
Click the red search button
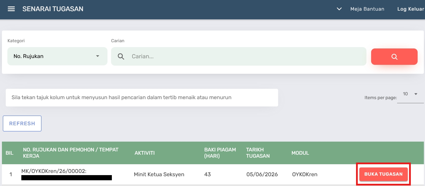tap(394, 57)
